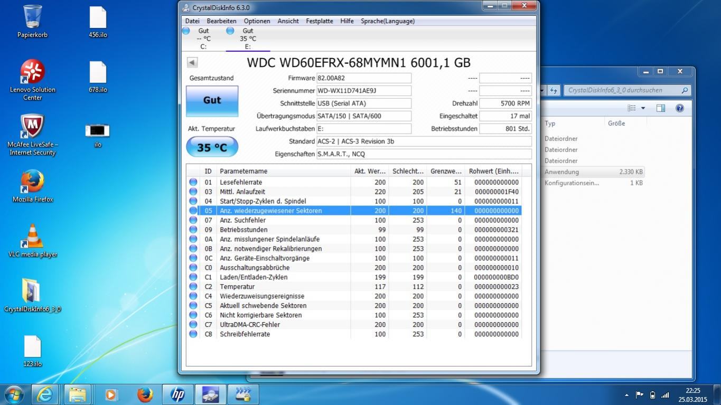Open Windows Explorer from the taskbar
This screenshot has height=405, width=721.
78,394
